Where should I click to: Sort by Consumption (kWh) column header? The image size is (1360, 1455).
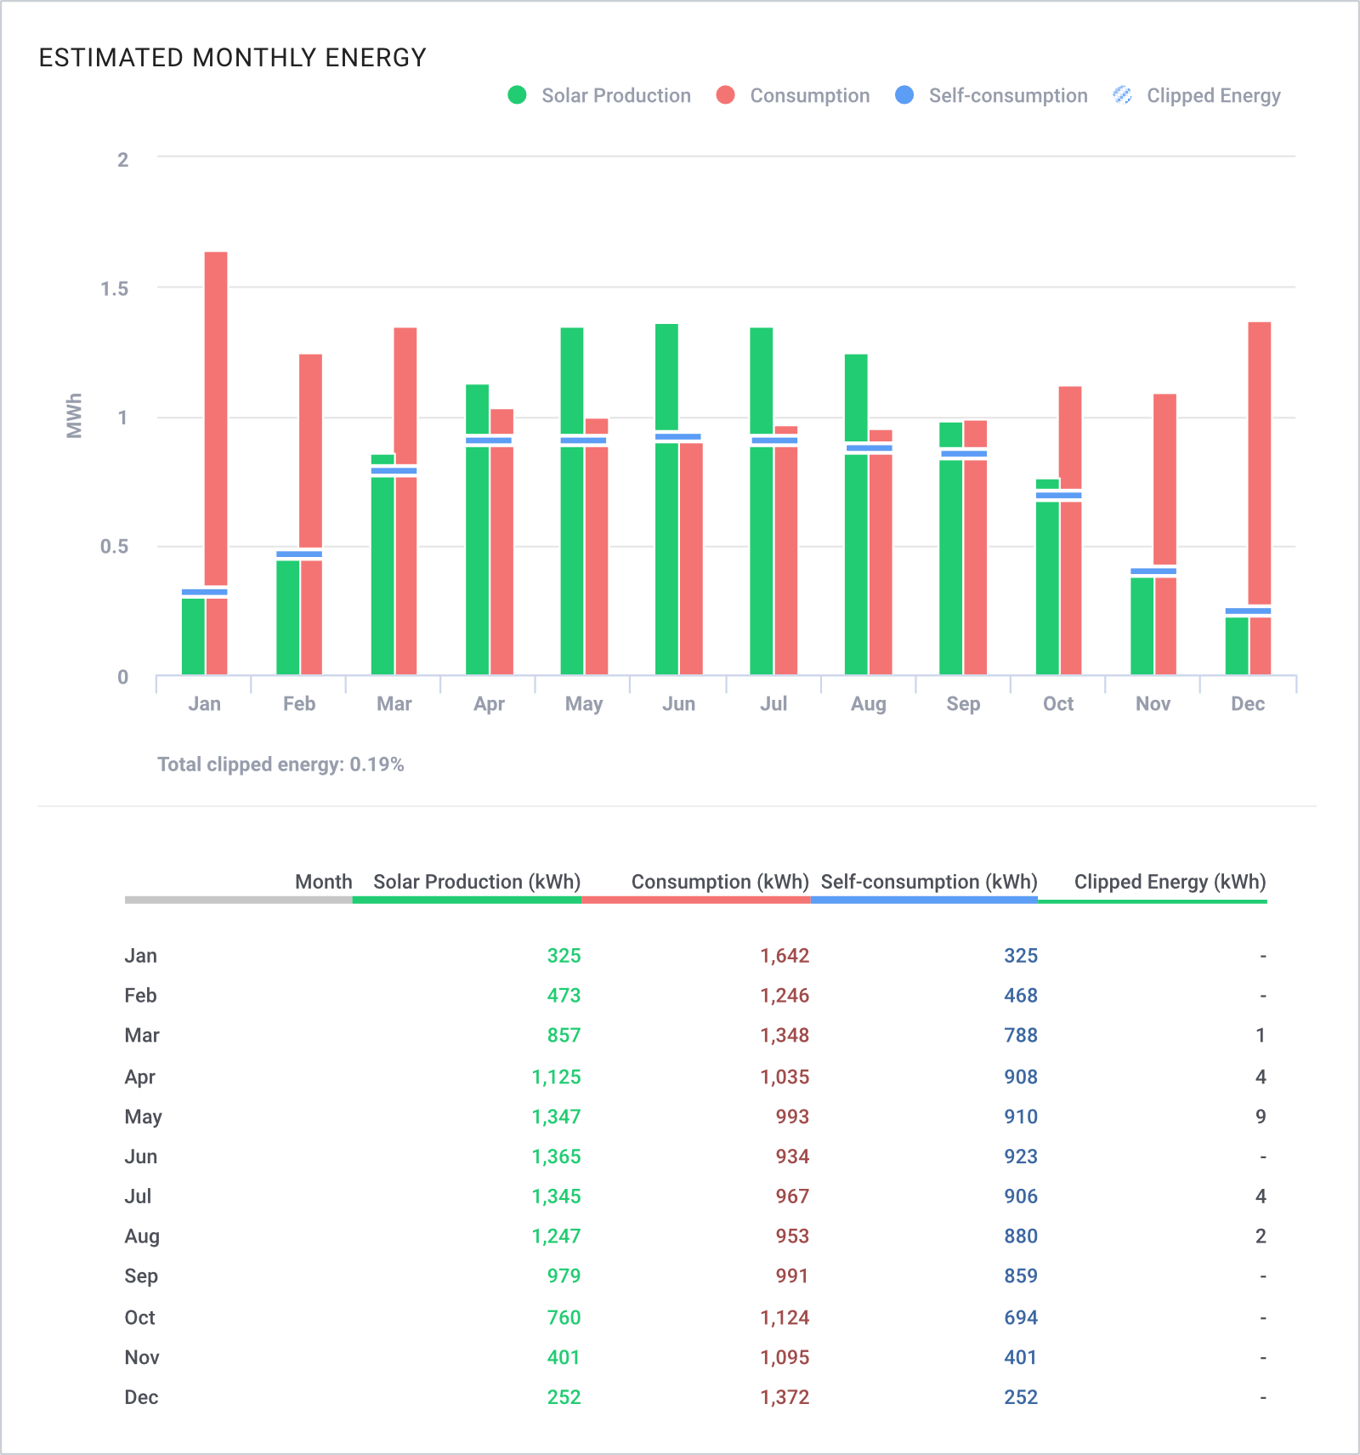(720, 882)
